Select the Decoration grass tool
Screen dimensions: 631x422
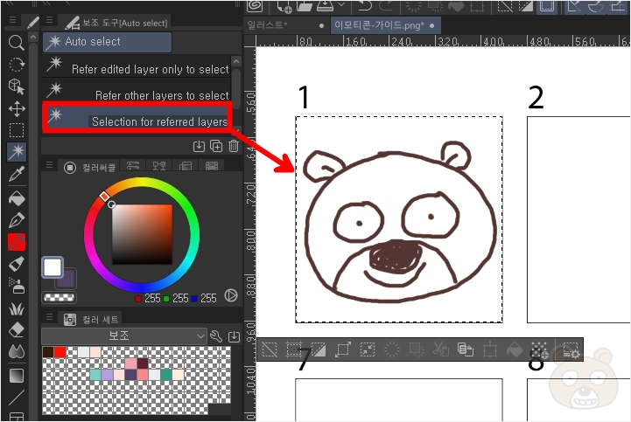pos(17,308)
